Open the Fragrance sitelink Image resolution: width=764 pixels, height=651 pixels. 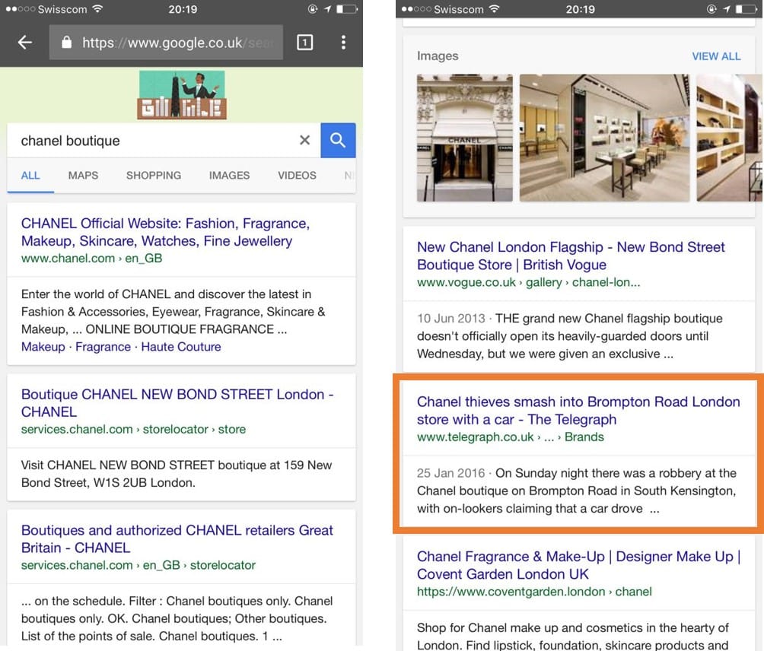tap(103, 347)
